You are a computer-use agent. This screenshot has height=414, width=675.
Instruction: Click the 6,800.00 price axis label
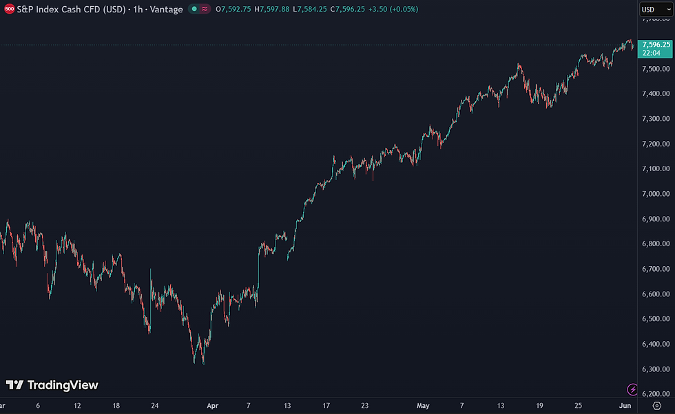click(x=656, y=243)
